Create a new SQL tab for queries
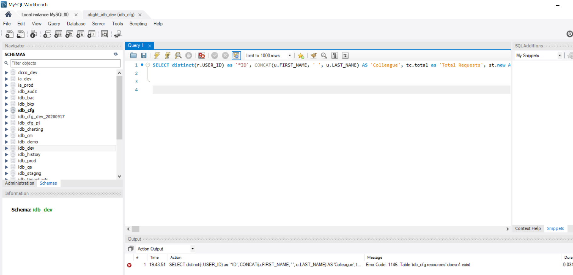Screen dimensions: 573x275 (9, 34)
